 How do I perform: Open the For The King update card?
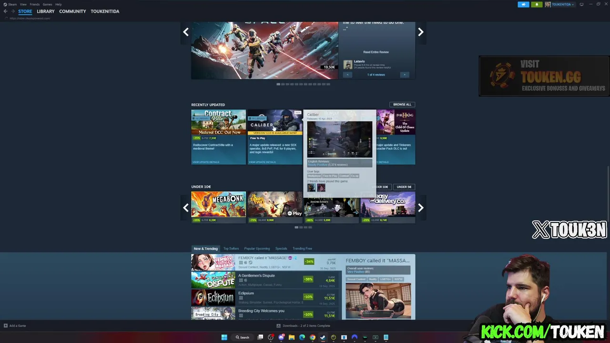396,137
